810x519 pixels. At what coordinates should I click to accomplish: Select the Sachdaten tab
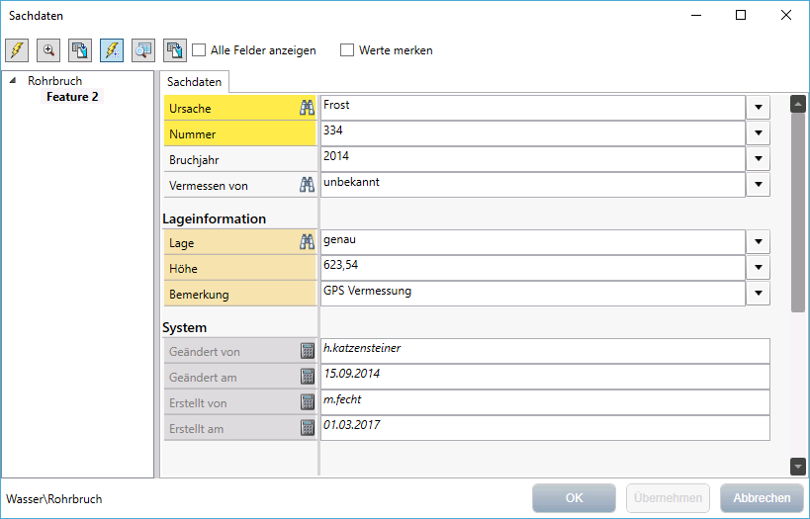coord(194,82)
